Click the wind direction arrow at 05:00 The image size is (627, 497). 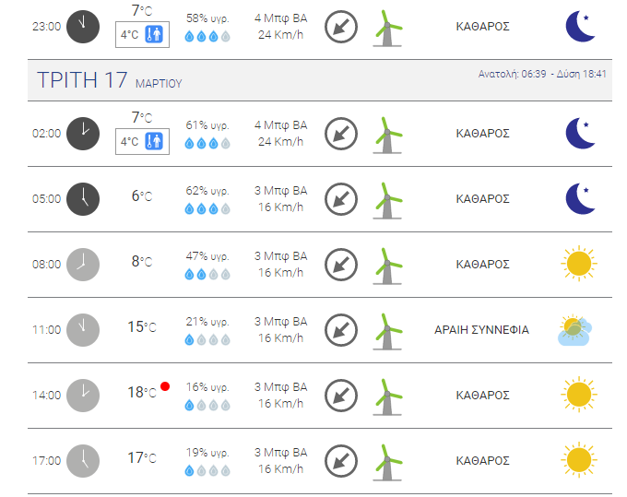[x=340, y=199]
